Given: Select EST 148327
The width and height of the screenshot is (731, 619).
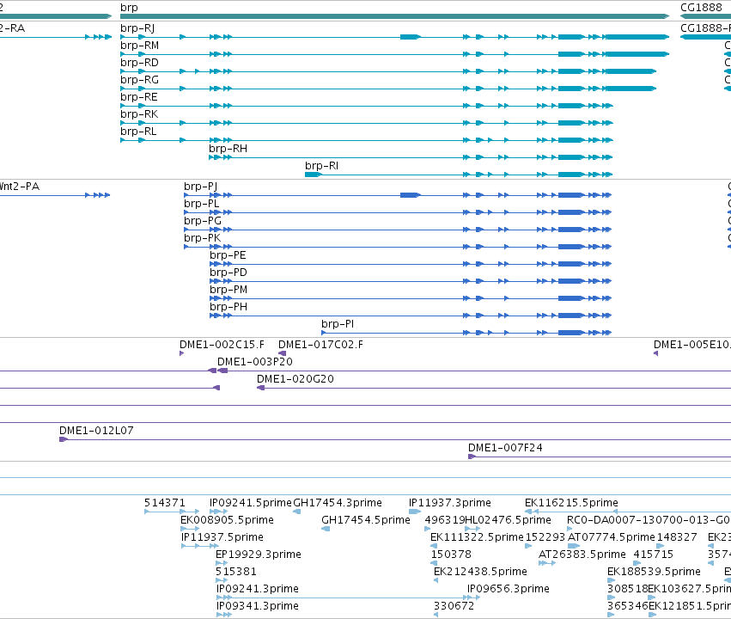Looking at the screenshot, I should tap(677, 537).
